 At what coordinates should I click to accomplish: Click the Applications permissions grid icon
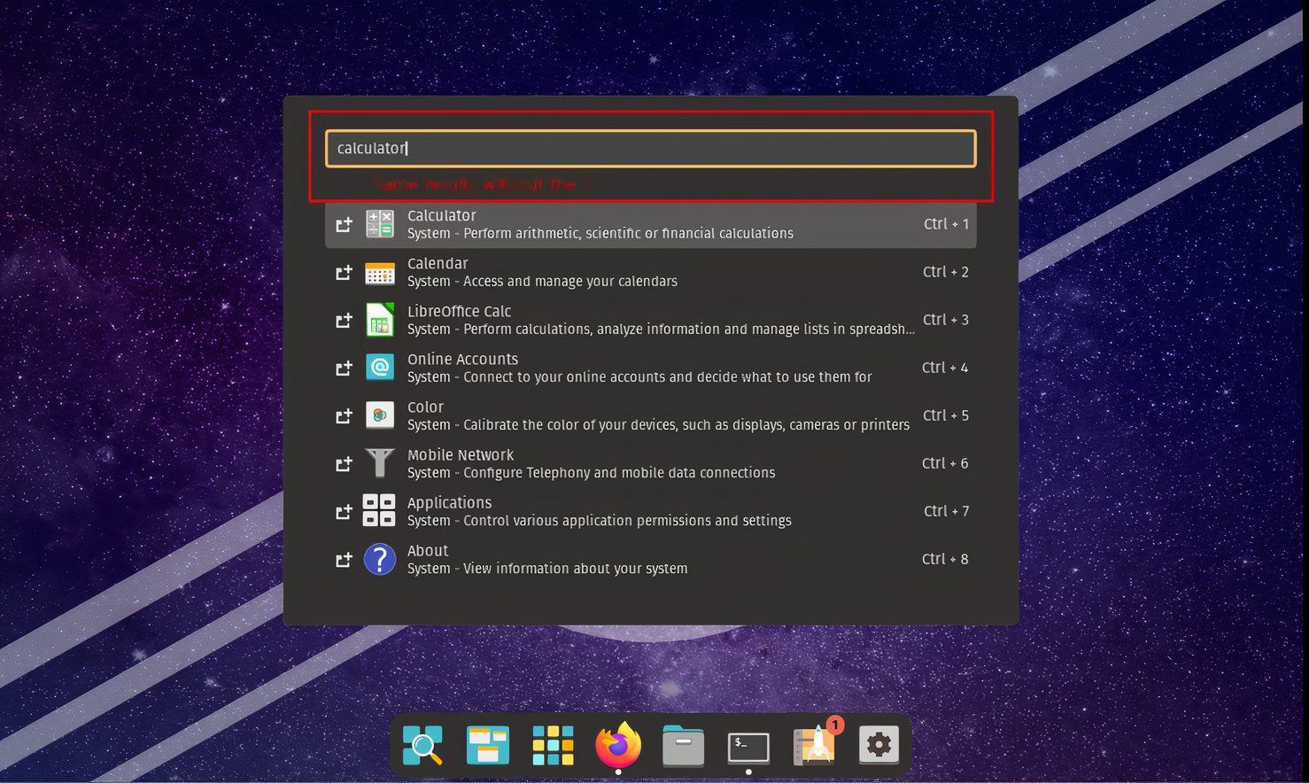pos(380,511)
